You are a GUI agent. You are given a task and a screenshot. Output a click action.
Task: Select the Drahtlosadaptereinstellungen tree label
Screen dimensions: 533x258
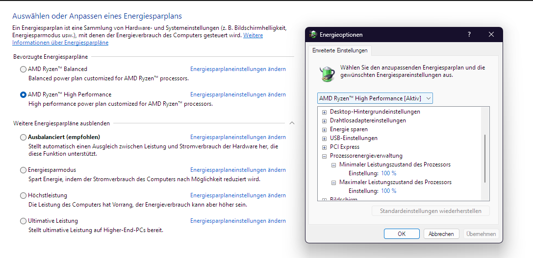(368, 120)
